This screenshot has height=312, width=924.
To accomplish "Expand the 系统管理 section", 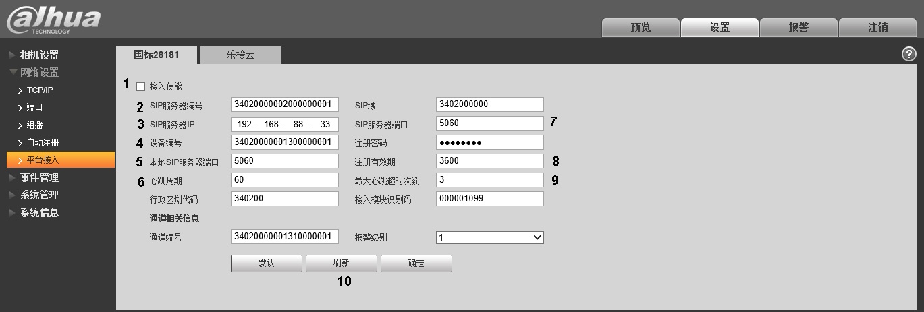I will tap(39, 195).
